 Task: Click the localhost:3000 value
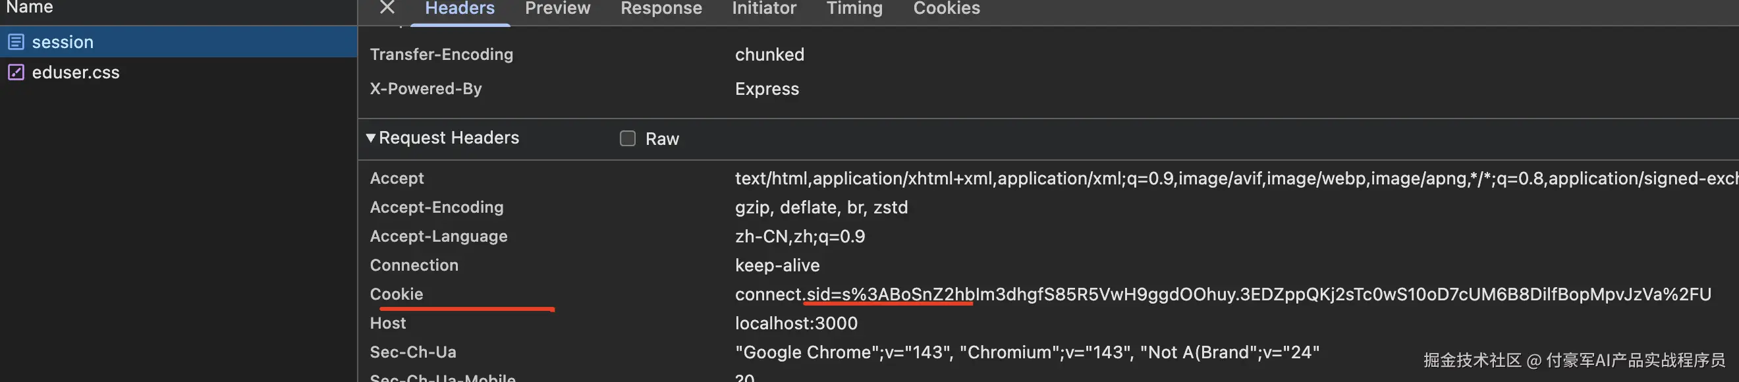[796, 323]
